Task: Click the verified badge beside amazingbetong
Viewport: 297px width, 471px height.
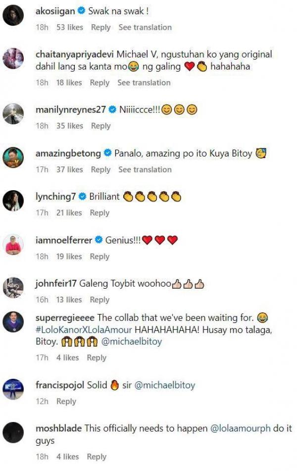Action: point(107,154)
